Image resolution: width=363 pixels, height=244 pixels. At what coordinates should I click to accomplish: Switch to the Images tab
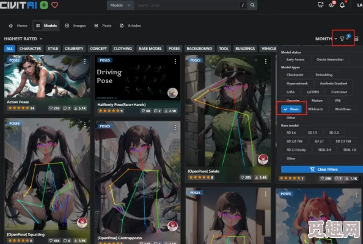tap(75, 26)
